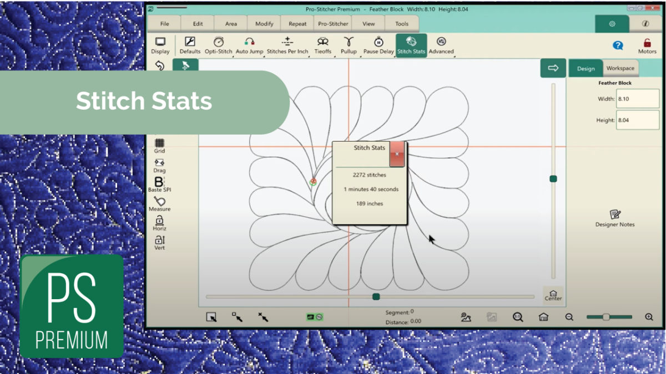Toggle the Vert lock

coord(159,242)
